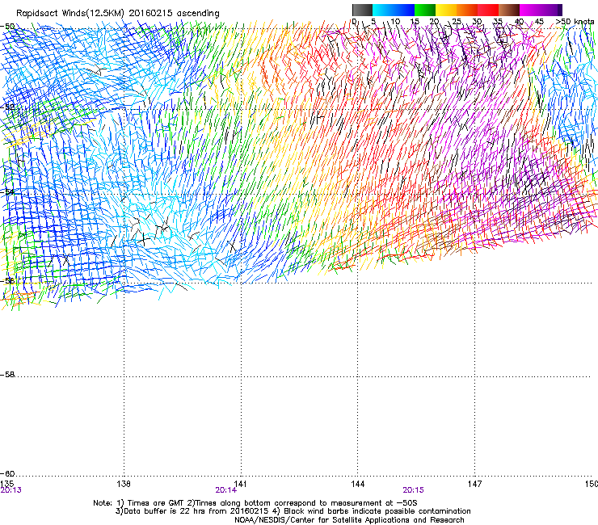
Task: Click the note about Times are GMT
Action: (255, 503)
